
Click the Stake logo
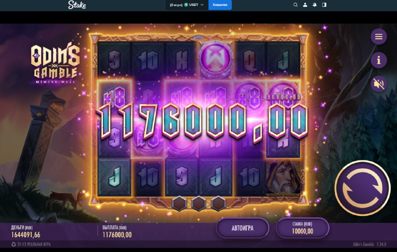click(77, 5)
